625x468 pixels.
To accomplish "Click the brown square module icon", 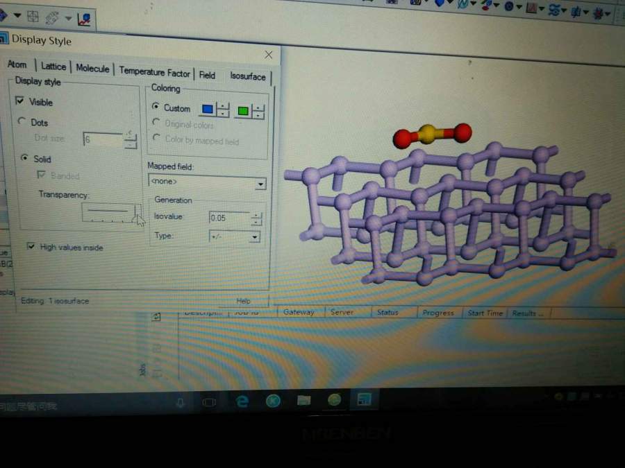I will click(x=531, y=8).
